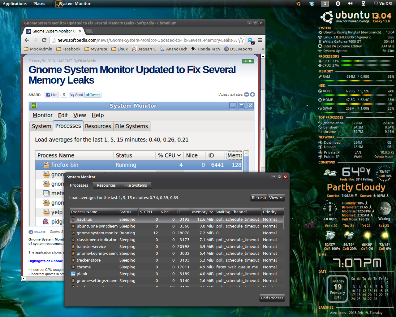
Task: Select hamster-service process row
Action: (x=177, y=246)
